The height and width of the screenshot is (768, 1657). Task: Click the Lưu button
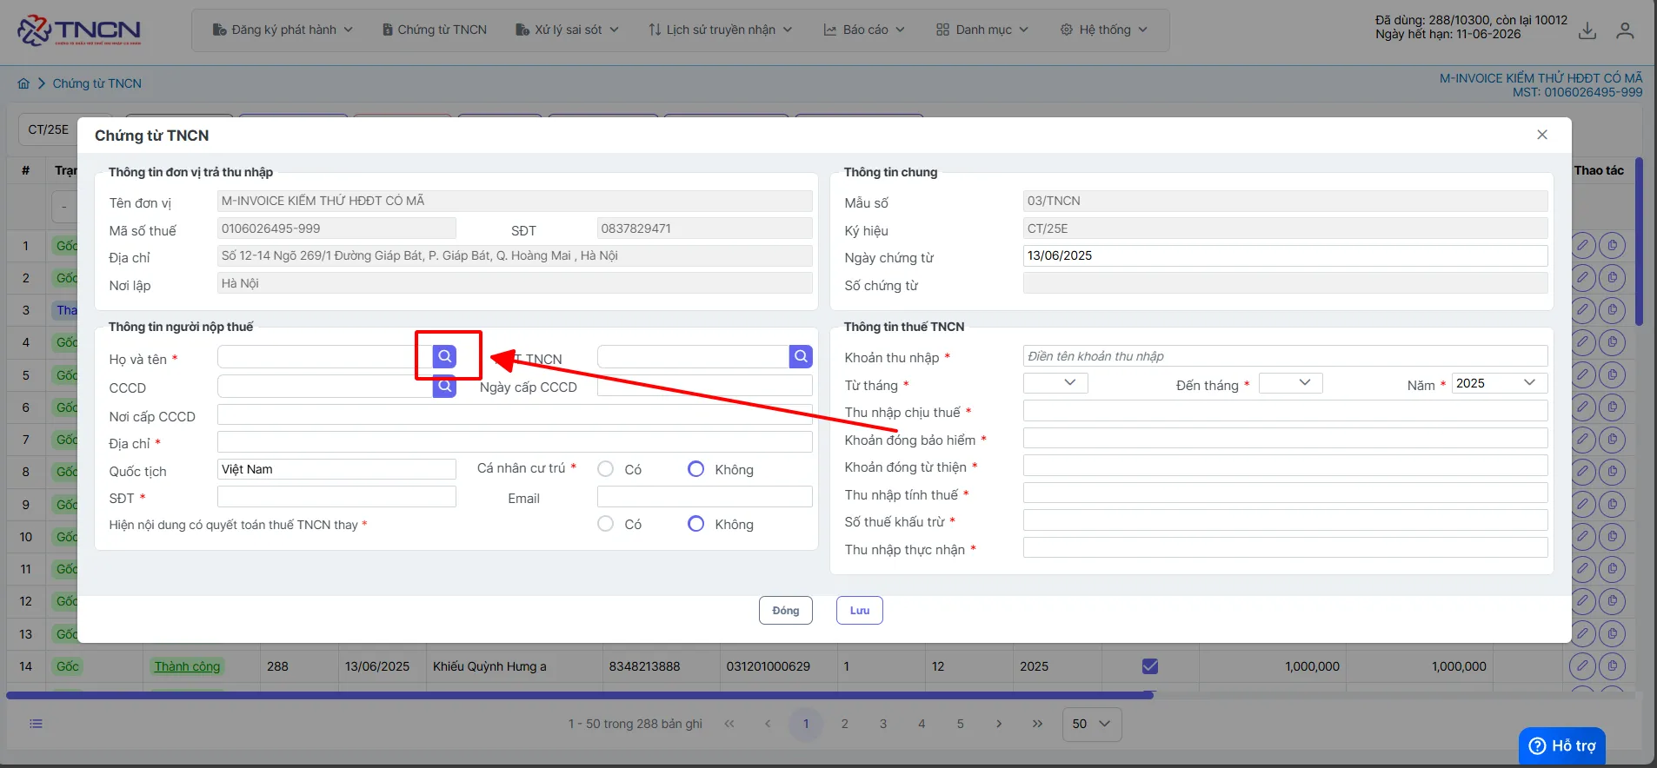(x=860, y=611)
